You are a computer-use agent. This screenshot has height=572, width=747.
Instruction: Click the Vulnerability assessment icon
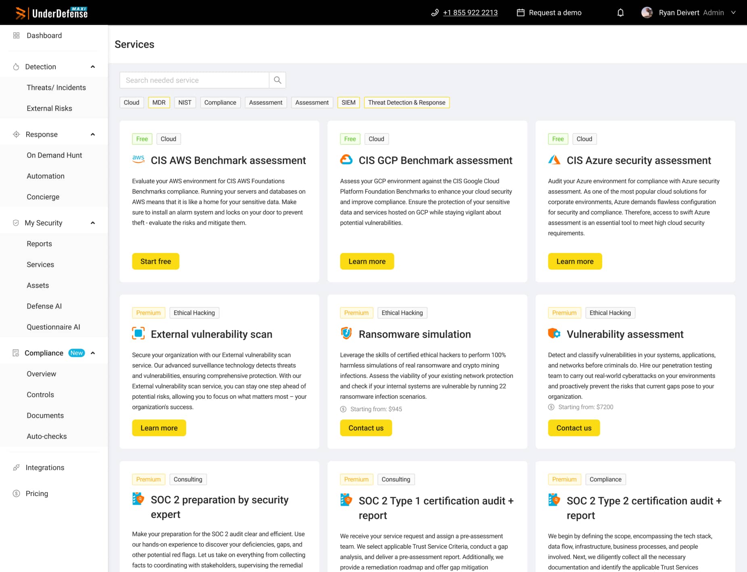click(554, 333)
